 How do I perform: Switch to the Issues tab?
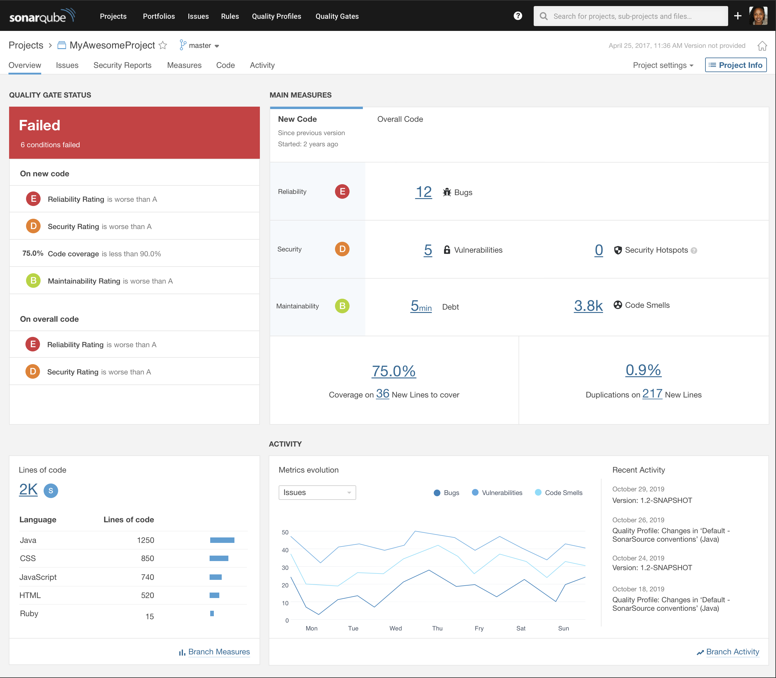coord(67,65)
